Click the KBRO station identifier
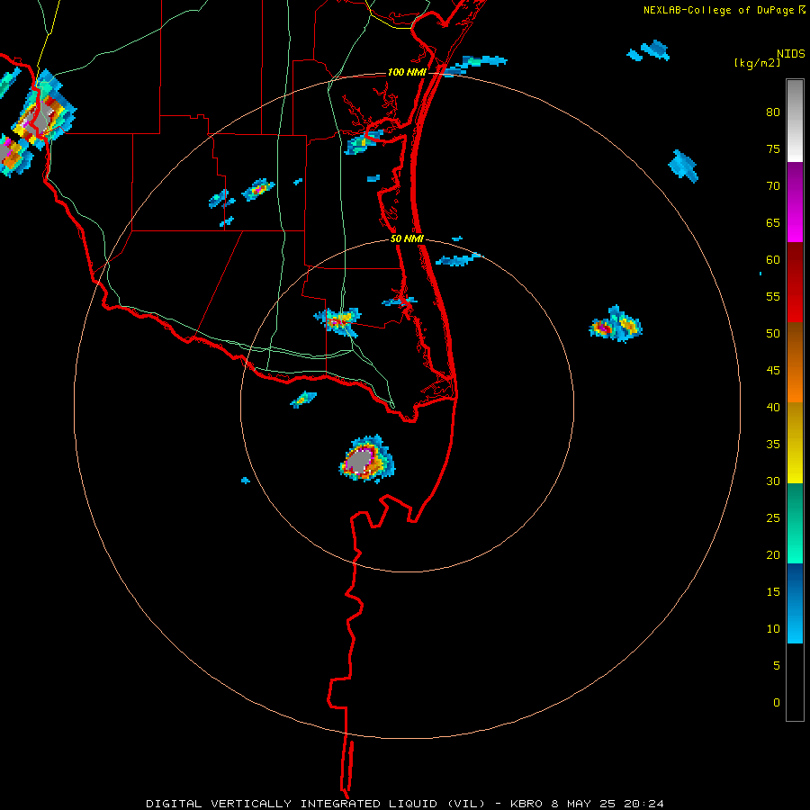This screenshot has width=810, height=810. coord(527,804)
